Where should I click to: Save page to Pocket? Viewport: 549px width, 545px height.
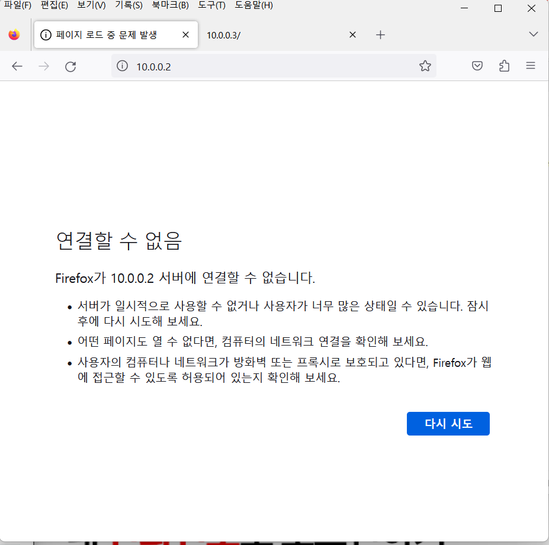click(477, 66)
